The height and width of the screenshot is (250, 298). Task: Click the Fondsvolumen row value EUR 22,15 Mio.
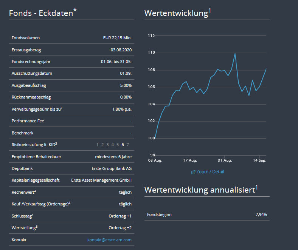pos(117,38)
